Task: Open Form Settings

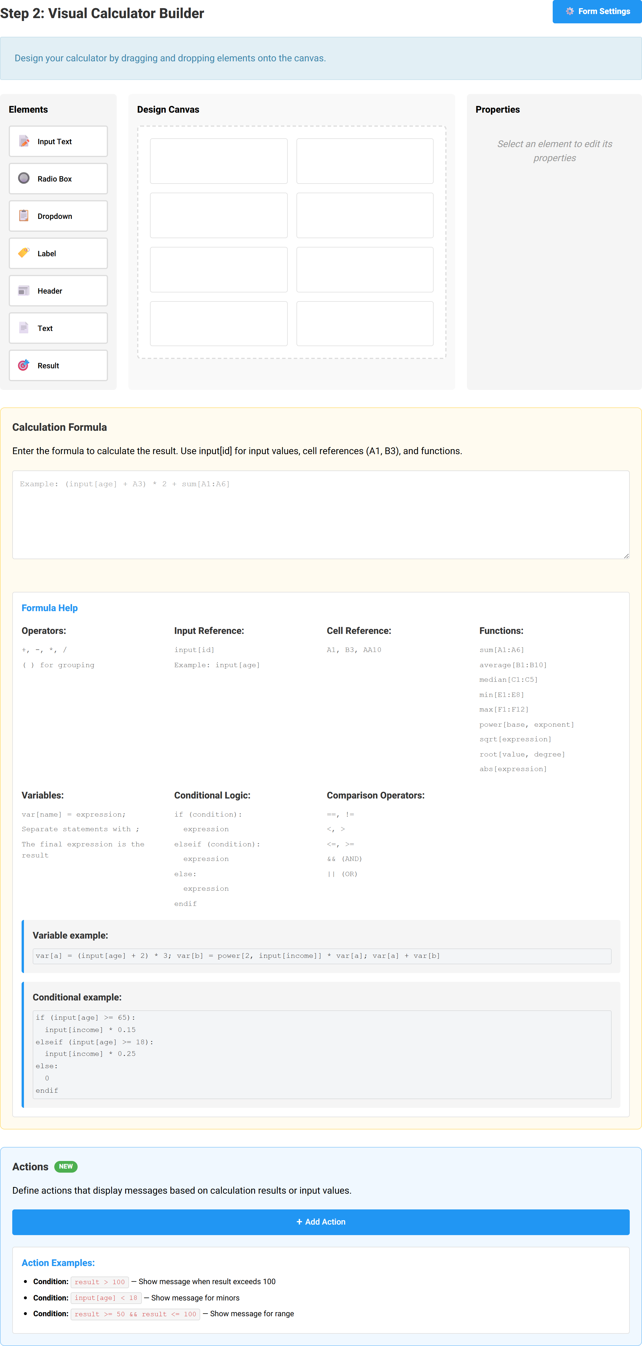Action: [597, 11]
